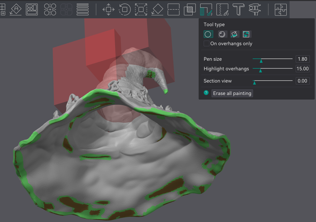Click the Highlight overhangs value field
316x222 pixels.
tap(303, 69)
